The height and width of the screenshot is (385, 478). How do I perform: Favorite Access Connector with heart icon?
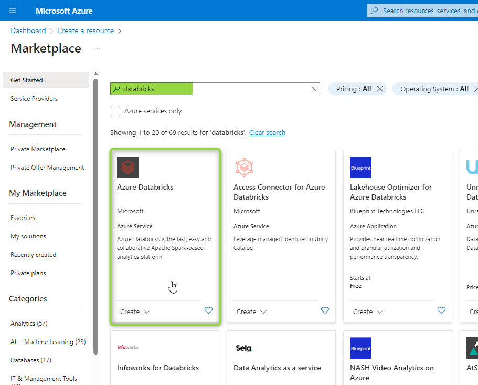(325, 310)
